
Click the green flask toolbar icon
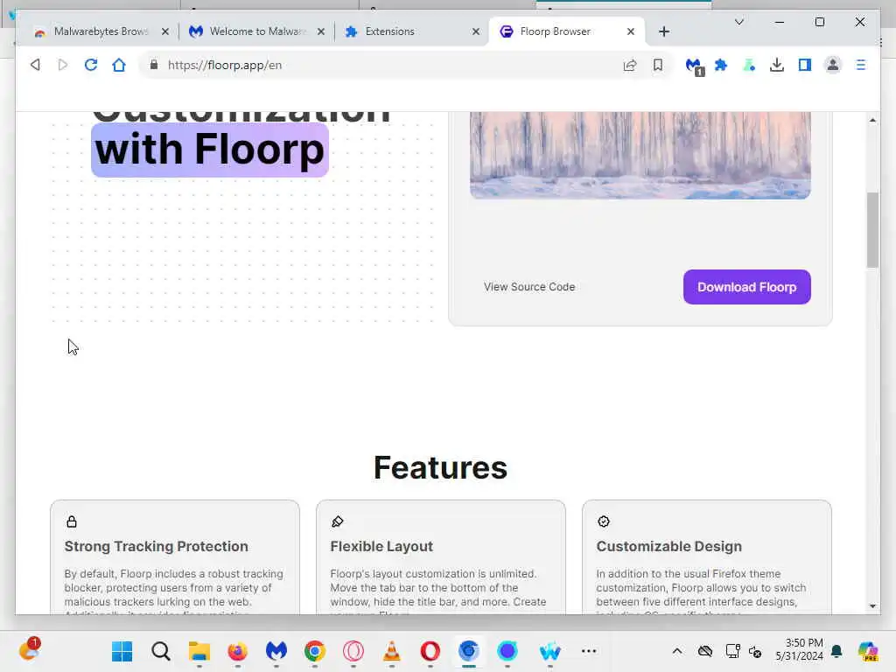pos(749,65)
